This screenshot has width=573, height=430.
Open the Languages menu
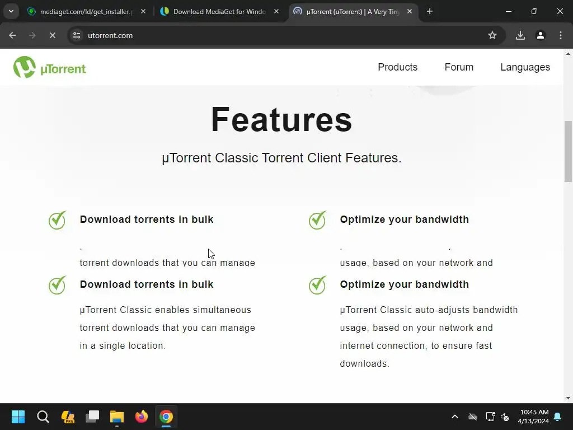[x=525, y=67]
